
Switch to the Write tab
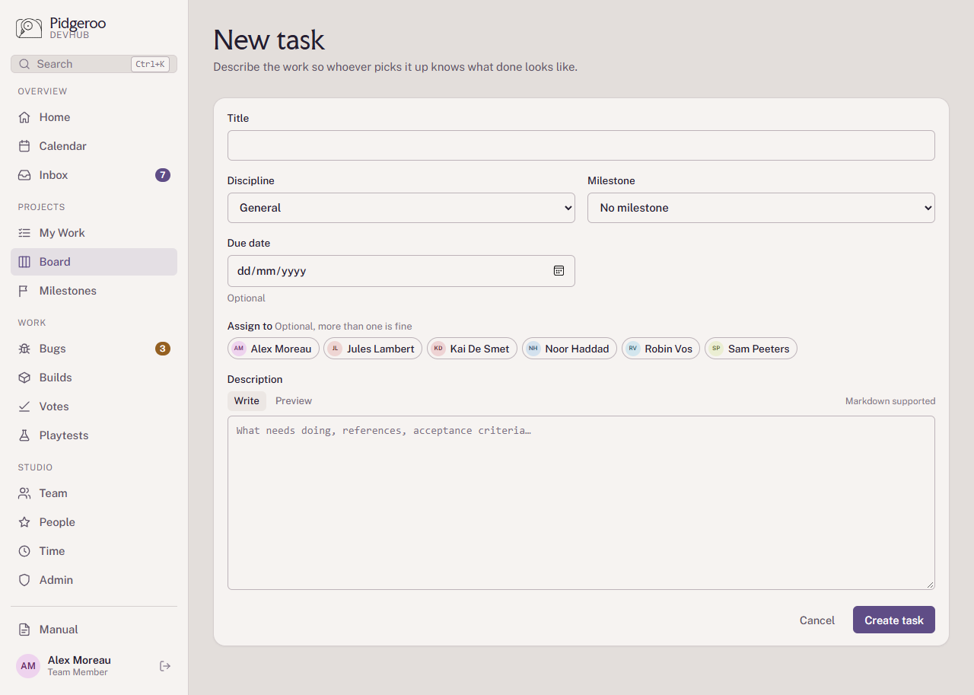point(247,401)
